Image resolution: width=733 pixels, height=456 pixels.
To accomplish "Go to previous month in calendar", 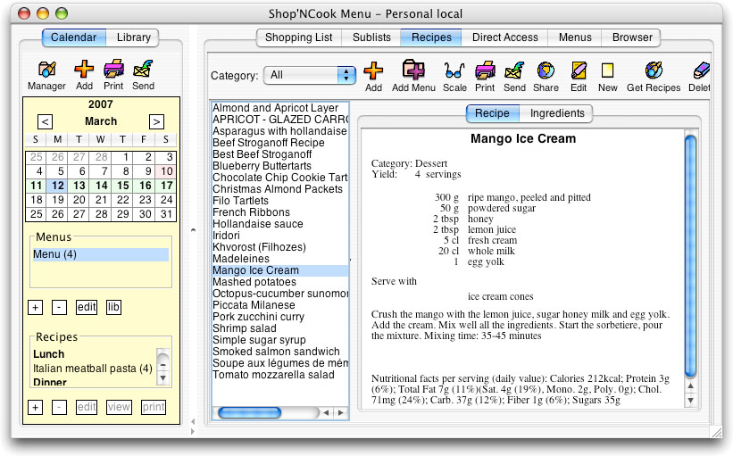I will [45, 121].
